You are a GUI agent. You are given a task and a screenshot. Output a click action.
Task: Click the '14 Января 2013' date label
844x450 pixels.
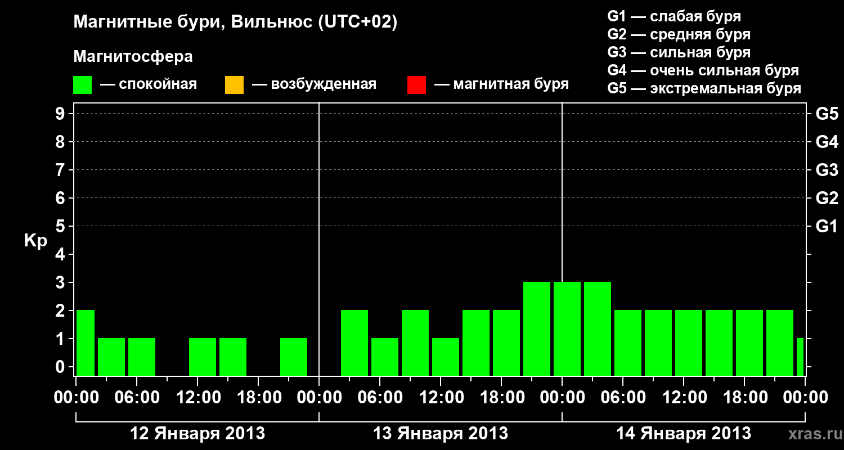coord(684,434)
